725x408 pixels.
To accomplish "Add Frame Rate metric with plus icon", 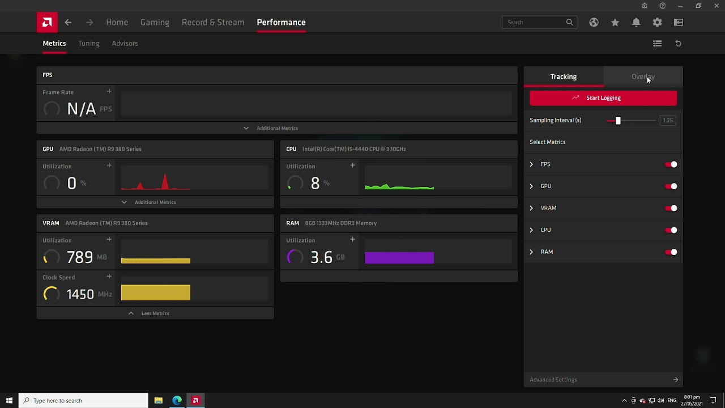I will pyautogui.click(x=109, y=91).
